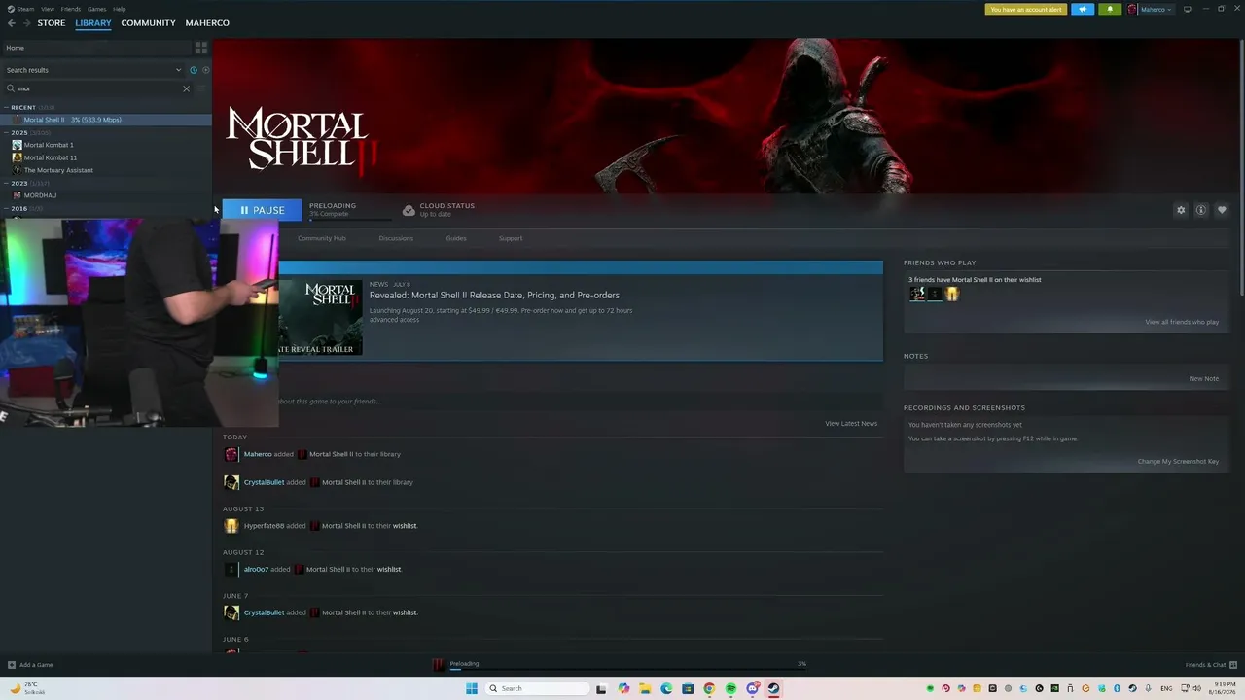Open the Mortal Shell II settings gear
This screenshot has width=1245, height=700.
tap(1181, 210)
